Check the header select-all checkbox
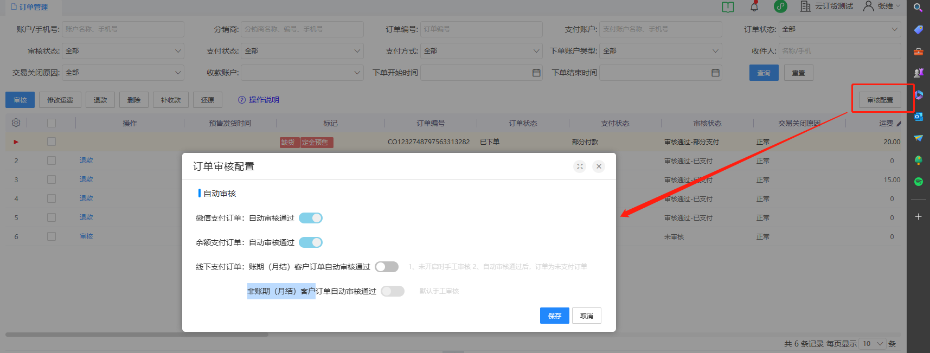This screenshot has height=353, width=930. pyautogui.click(x=52, y=123)
